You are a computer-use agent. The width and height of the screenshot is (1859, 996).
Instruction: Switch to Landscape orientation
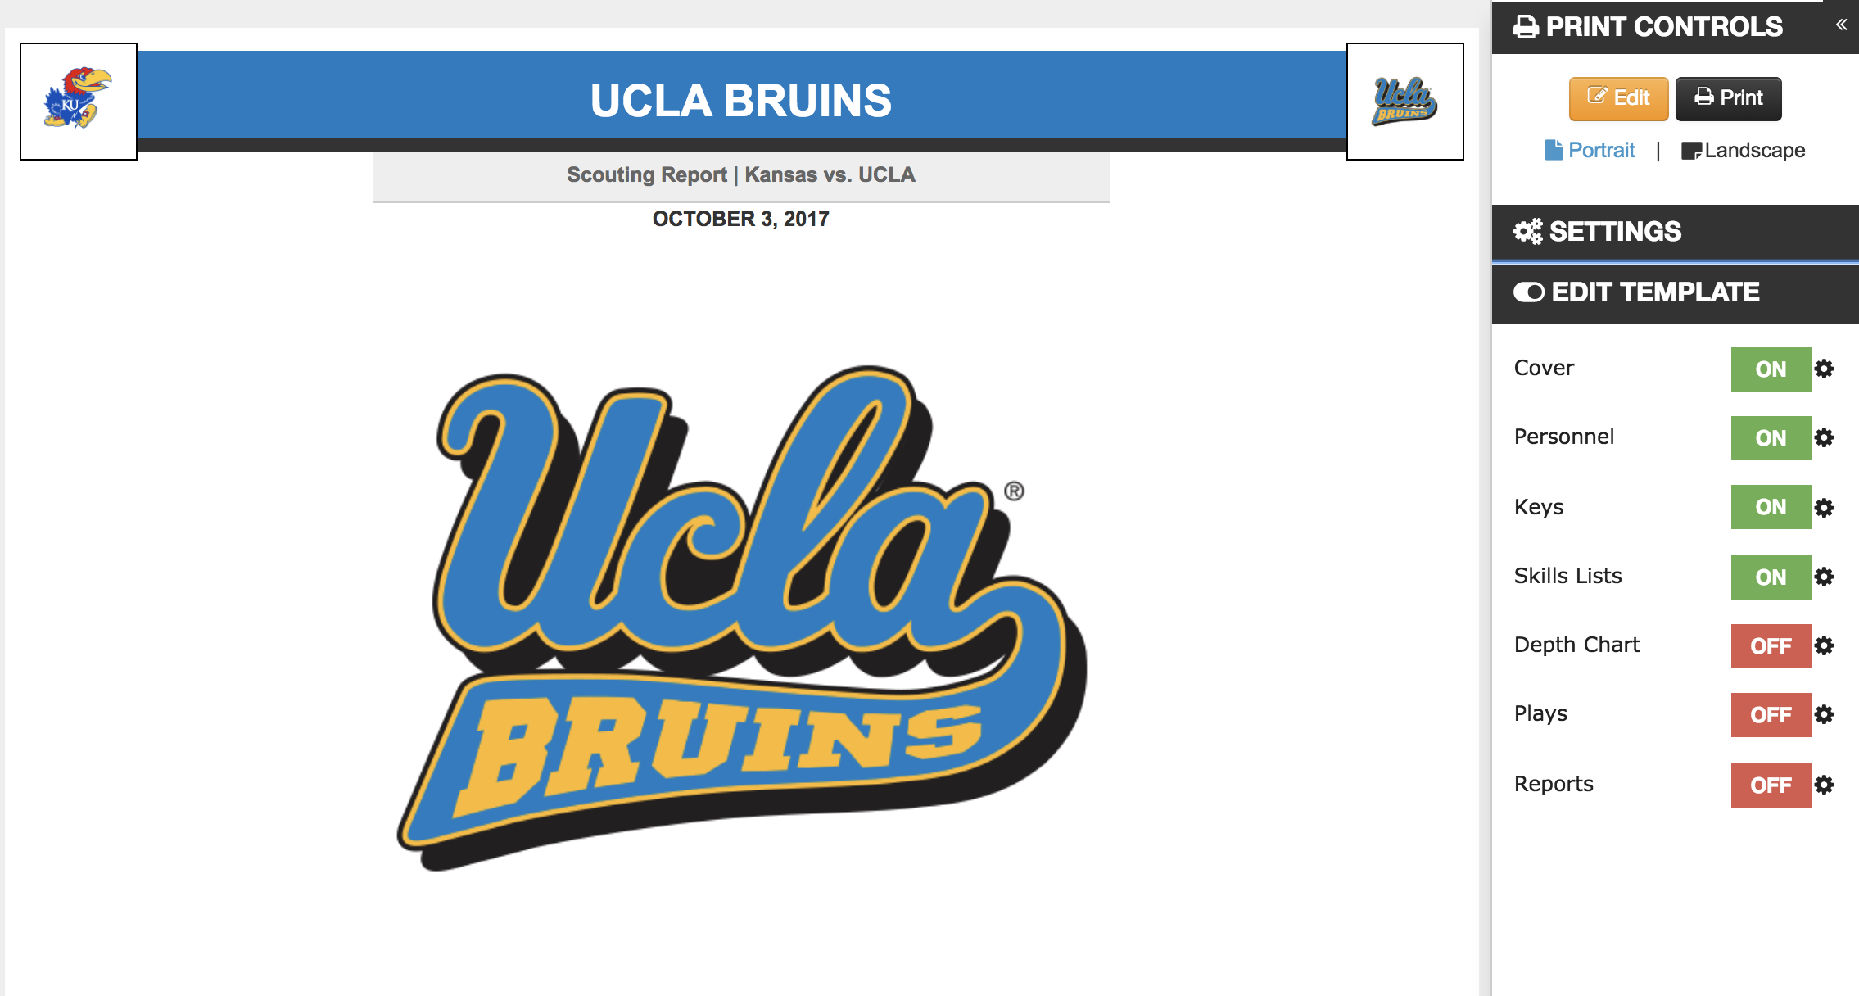(1743, 151)
